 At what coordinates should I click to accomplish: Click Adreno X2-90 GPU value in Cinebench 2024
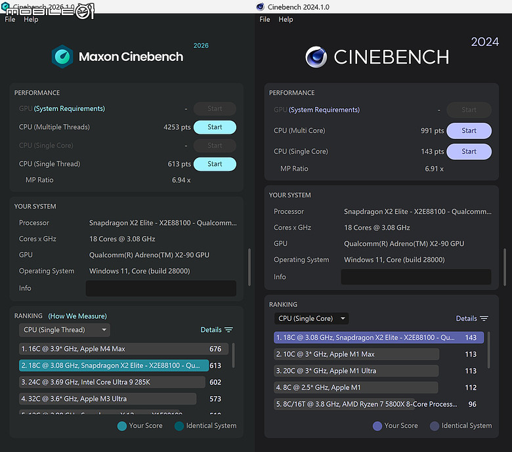(x=404, y=244)
